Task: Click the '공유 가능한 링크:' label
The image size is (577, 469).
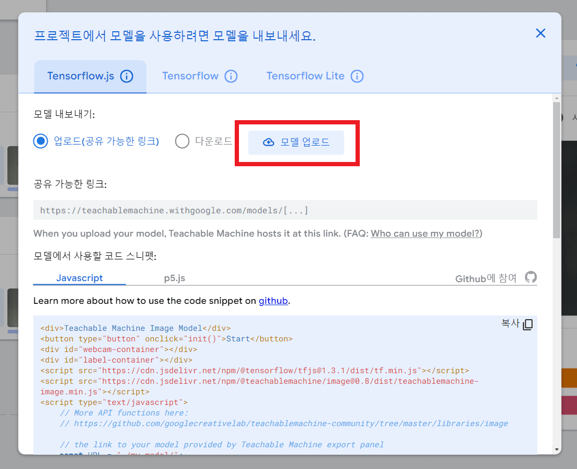Action: coord(70,184)
